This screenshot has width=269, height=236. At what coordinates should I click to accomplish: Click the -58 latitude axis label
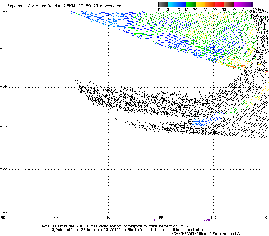[x=3, y=168]
